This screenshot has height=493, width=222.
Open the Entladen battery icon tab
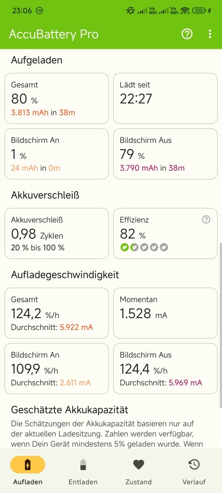[83, 464]
